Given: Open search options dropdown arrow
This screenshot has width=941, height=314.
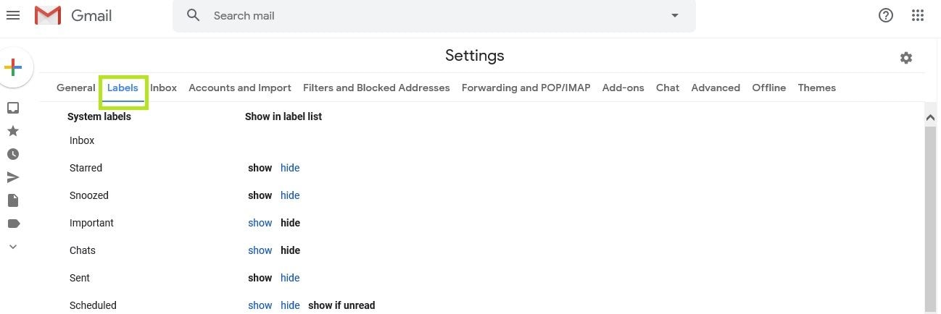Looking at the screenshot, I should coord(675,15).
